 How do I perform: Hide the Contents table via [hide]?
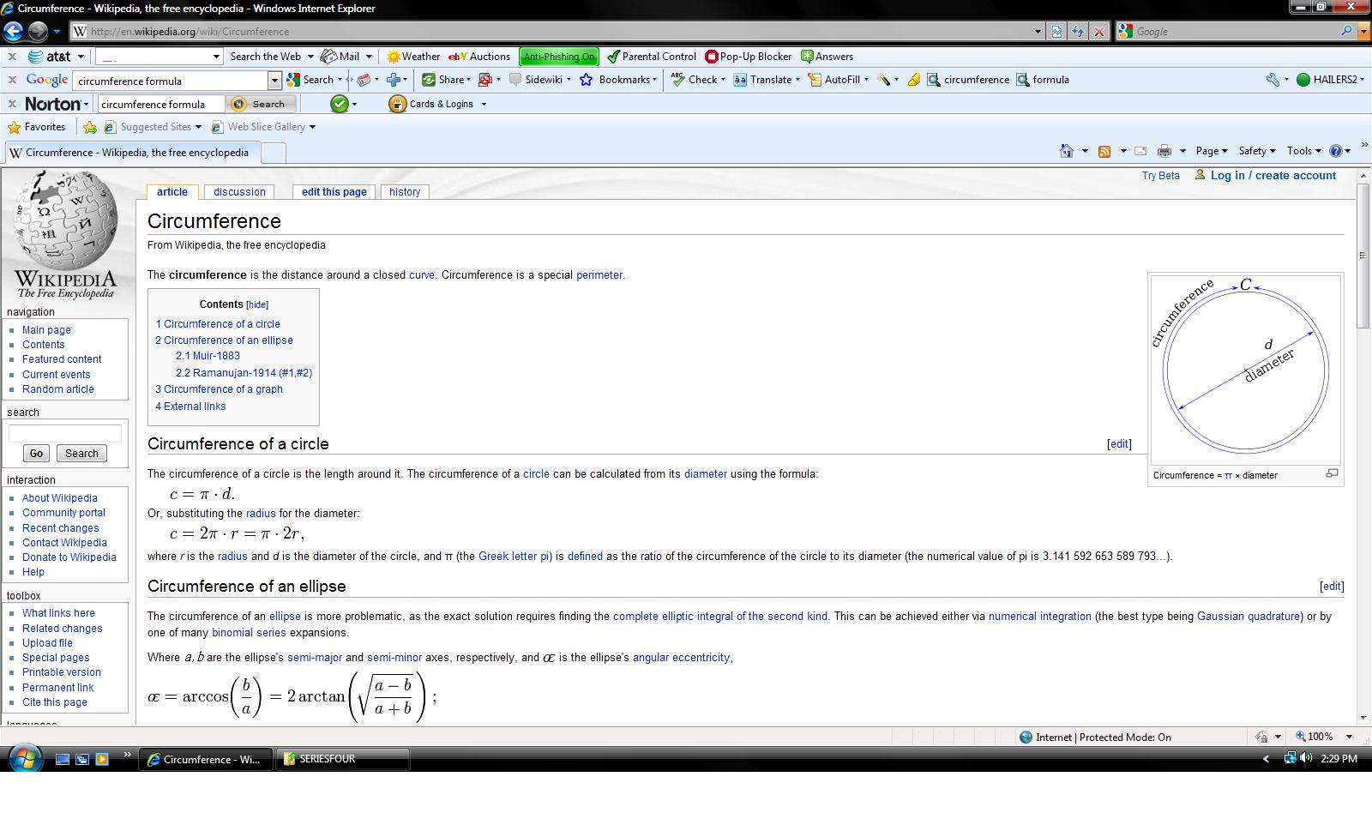(x=257, y=304)
